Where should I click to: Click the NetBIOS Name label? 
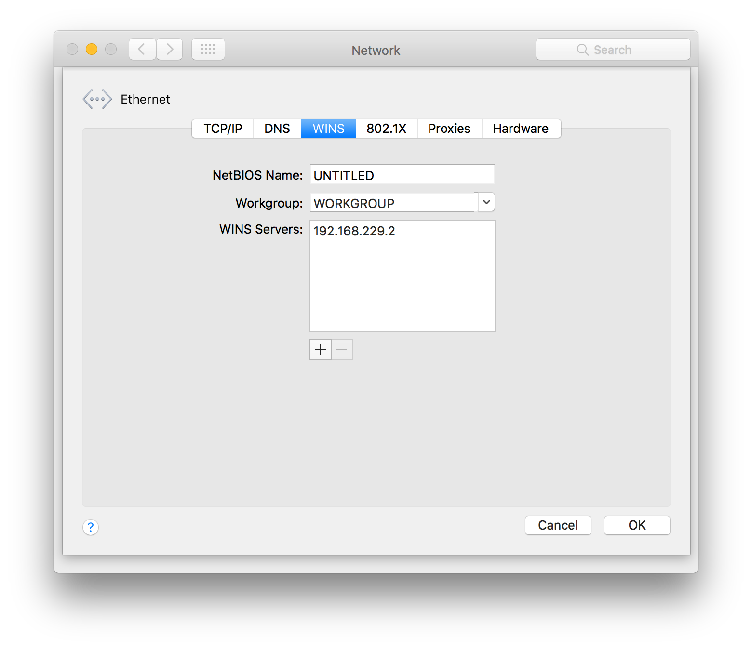(x=257, y=175)
